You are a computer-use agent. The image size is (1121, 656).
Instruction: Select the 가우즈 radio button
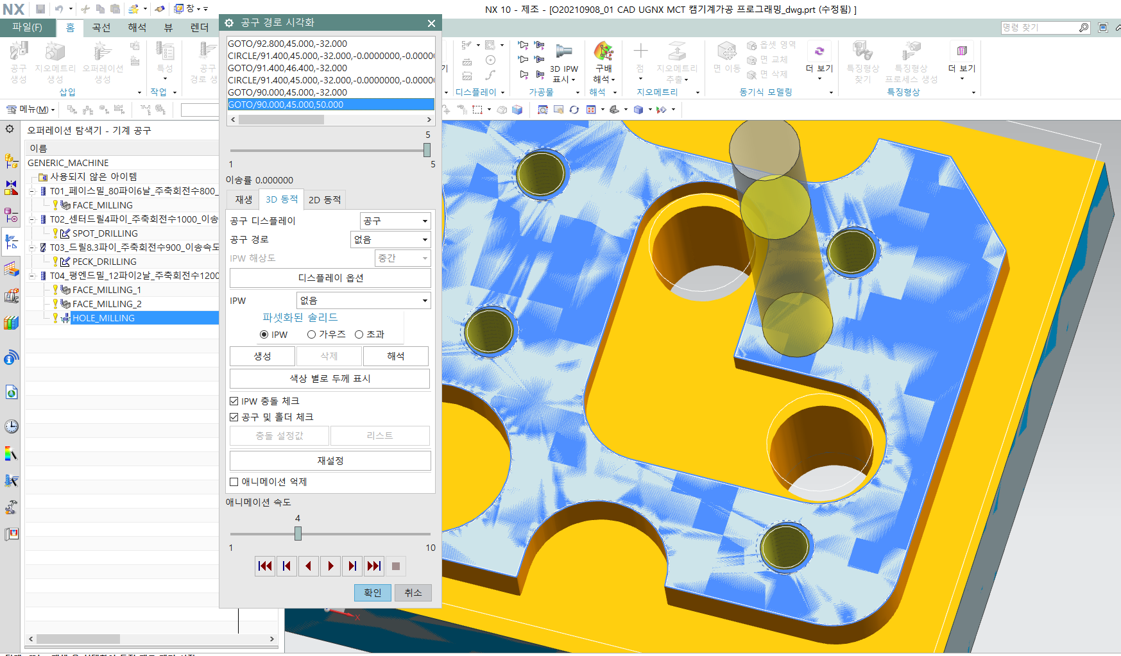[x=311, y=335]
